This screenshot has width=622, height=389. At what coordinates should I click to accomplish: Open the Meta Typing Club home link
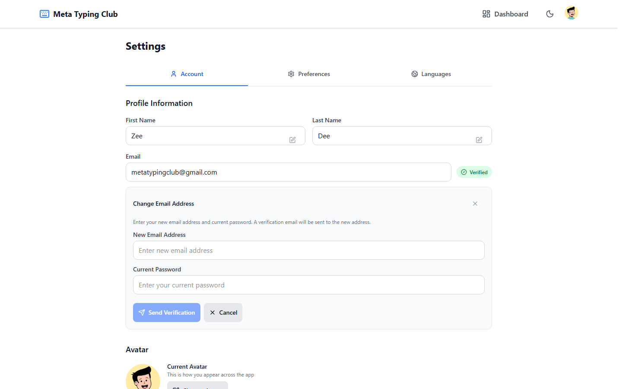coord(79,14)
